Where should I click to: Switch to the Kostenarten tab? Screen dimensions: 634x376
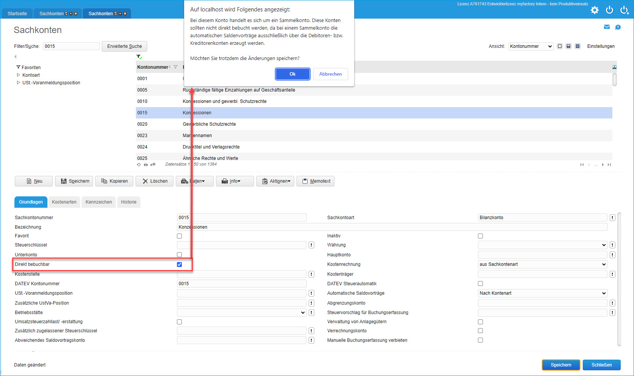[64, 202]
